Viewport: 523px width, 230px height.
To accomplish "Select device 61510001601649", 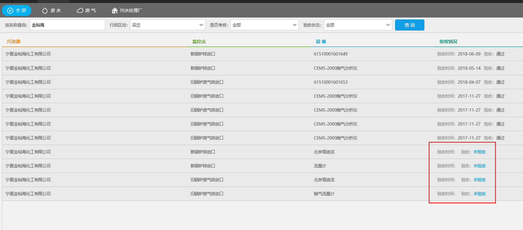I will coord(331,54).
